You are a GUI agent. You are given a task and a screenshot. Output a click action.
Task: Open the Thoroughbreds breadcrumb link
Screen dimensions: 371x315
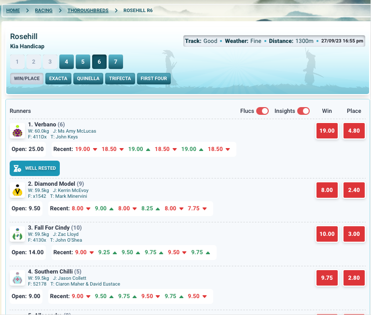point(88,11)
